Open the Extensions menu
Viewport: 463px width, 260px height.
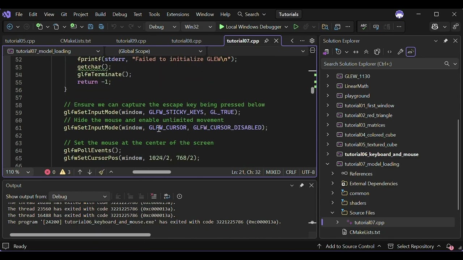pyautogui.click(x=178, y=14)
